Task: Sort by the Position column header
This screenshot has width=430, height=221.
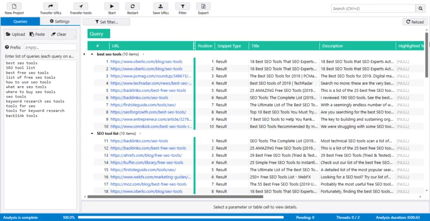Action: 205,46
